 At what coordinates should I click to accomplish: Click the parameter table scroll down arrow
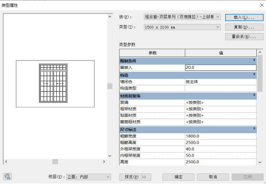260,162
